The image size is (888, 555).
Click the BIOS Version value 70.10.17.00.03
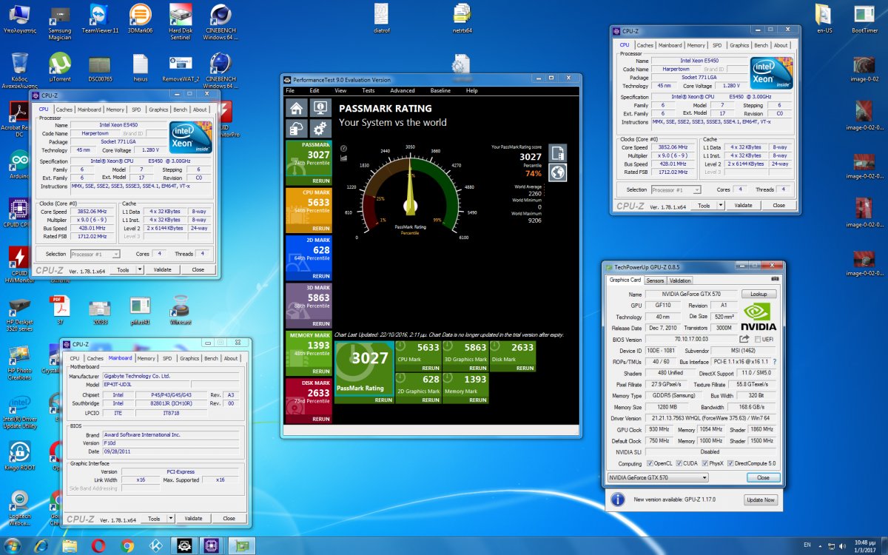(690, 339)
